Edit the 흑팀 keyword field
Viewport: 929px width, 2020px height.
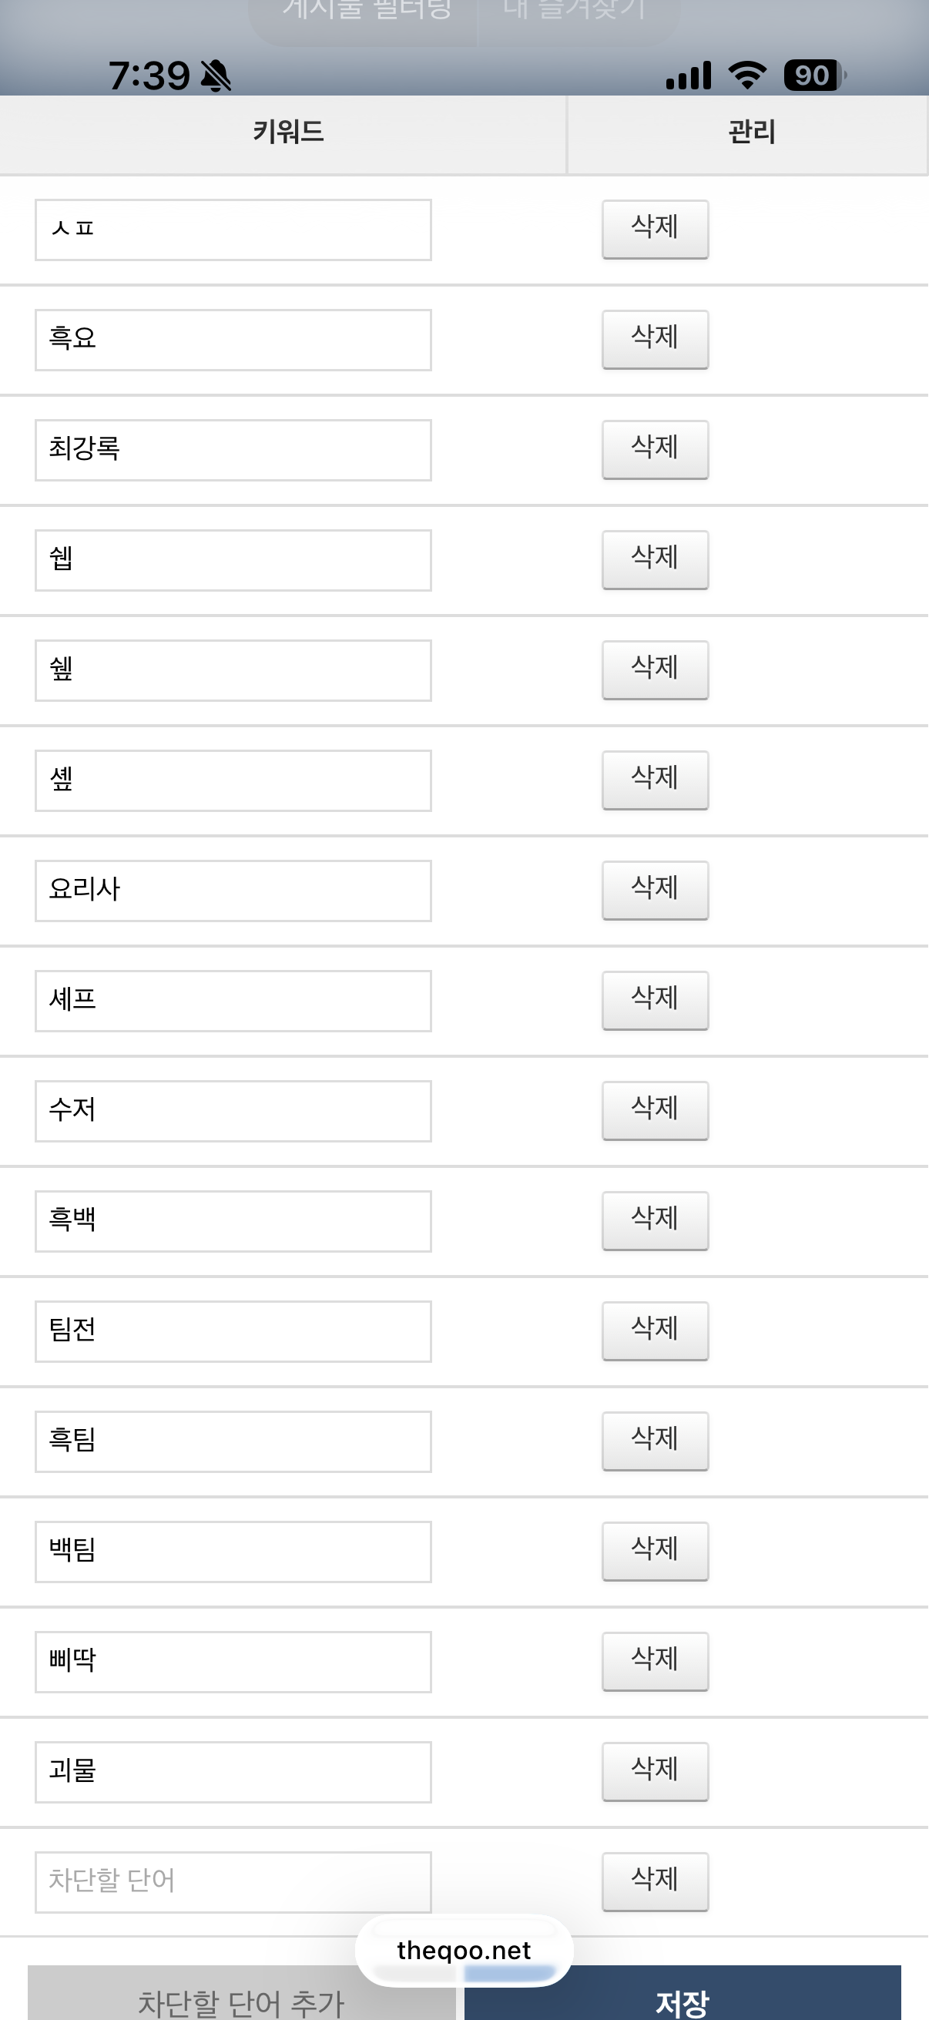[x=233, y=1441]
